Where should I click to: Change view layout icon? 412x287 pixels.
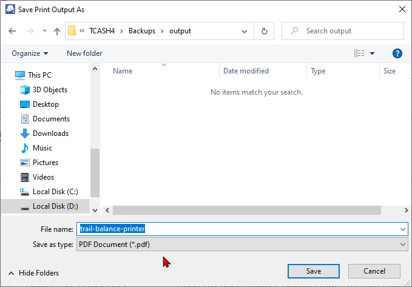point(360,53)
